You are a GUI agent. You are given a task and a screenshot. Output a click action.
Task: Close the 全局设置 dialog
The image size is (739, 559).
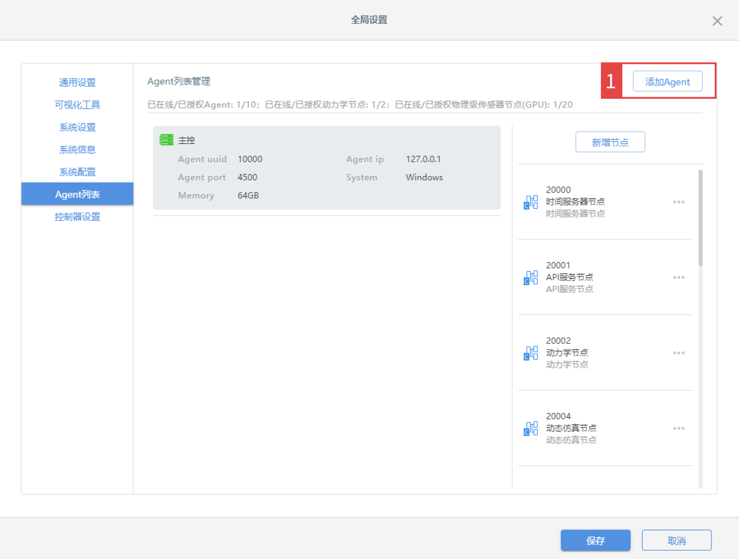(717, 21)
